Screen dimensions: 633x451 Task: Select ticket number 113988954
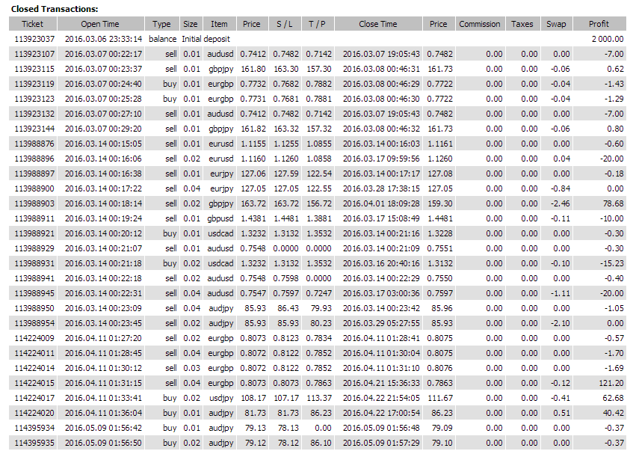pyautogui.click(x=34, y=323)
